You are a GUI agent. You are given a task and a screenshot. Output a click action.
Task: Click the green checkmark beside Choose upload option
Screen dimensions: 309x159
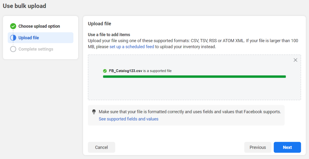[x=13, y=26]
